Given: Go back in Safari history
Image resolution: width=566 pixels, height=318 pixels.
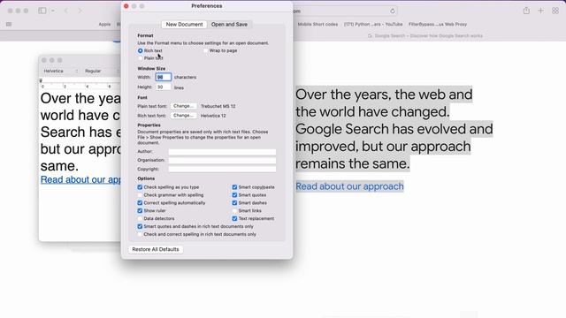Looking at the screenshot, I should pyautogui.click(x=66, y=11).
